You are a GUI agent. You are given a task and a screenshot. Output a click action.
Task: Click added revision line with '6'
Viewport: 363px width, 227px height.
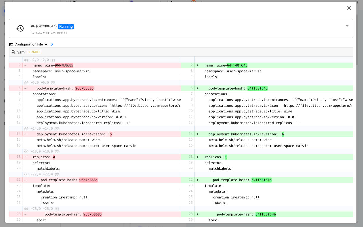click(x=267, y=134)
